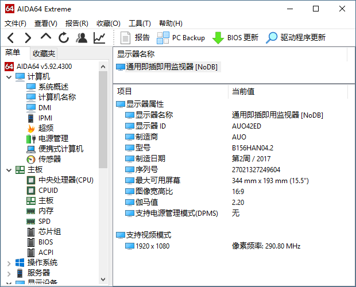Click BIOS 更新 green arrow button
Viewport: 356px width, 287px height.
pyautogui.click(x=235, y=38)
